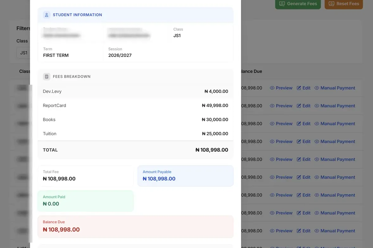Select the FEES BREAKDOWN heading text
This screenshot has width=373, height=248.
(72, 76)
